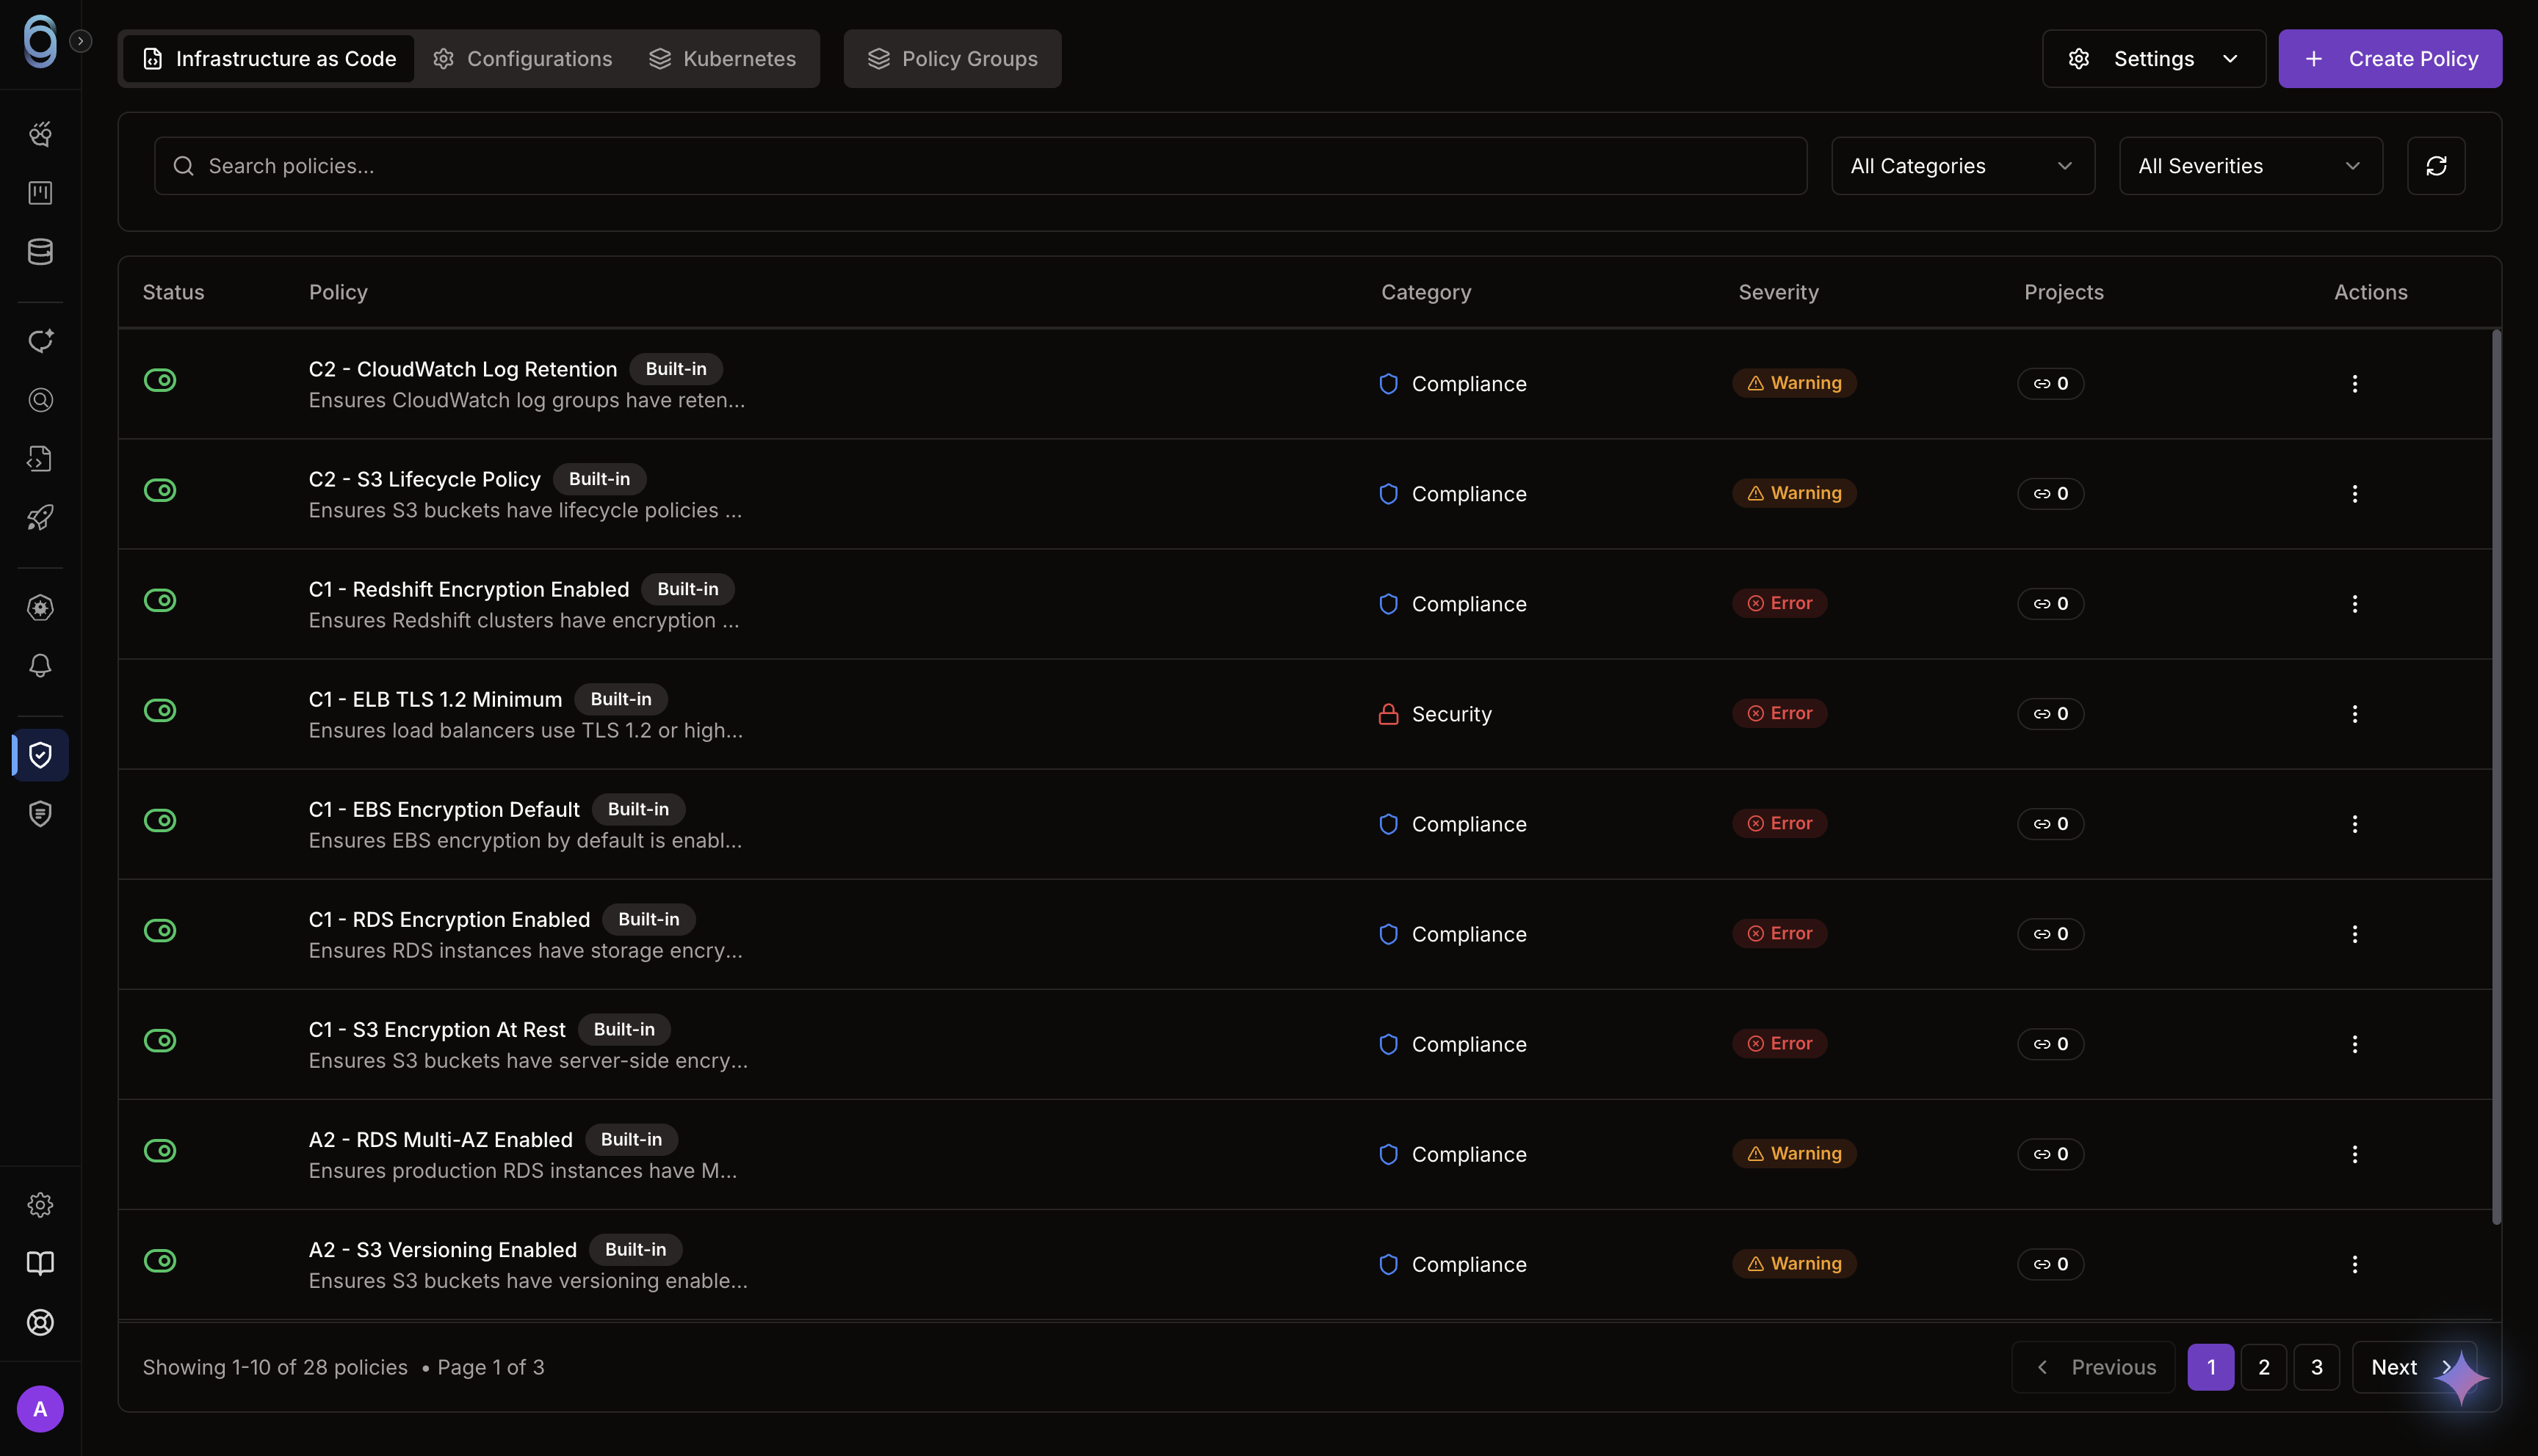
Task: Open the rocket deployments sidebar icon
Action: click(x=40, y=518)
